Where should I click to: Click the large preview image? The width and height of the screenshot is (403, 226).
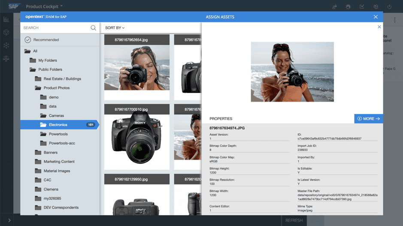tap(292, 72)
